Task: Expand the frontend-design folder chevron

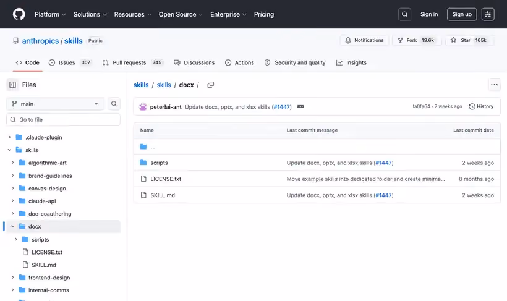Action: click(x=12, y=278)
